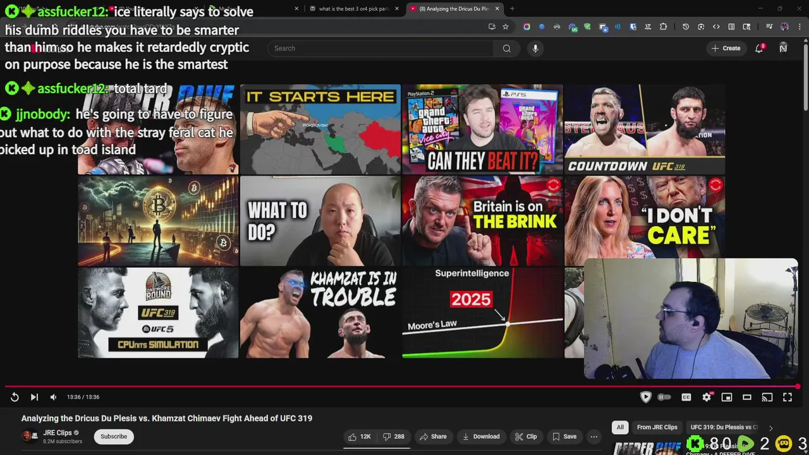809x455 pixels.
Task: Click the code brackets browser icon
Action: [x=716, y=27]
